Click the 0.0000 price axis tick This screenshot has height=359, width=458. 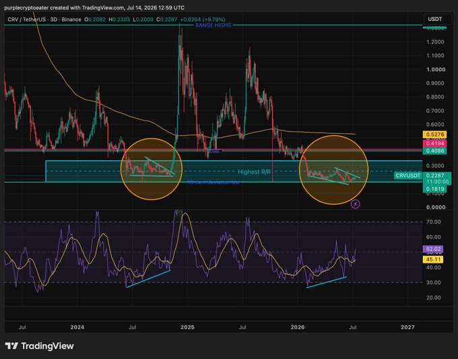[x=436, y=207]
